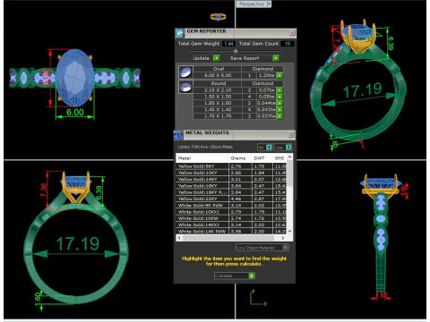Click the Gem Reporter slider handle
This screenshot has height=322, width=430.
pyautogui.click(x=236, y=51)
